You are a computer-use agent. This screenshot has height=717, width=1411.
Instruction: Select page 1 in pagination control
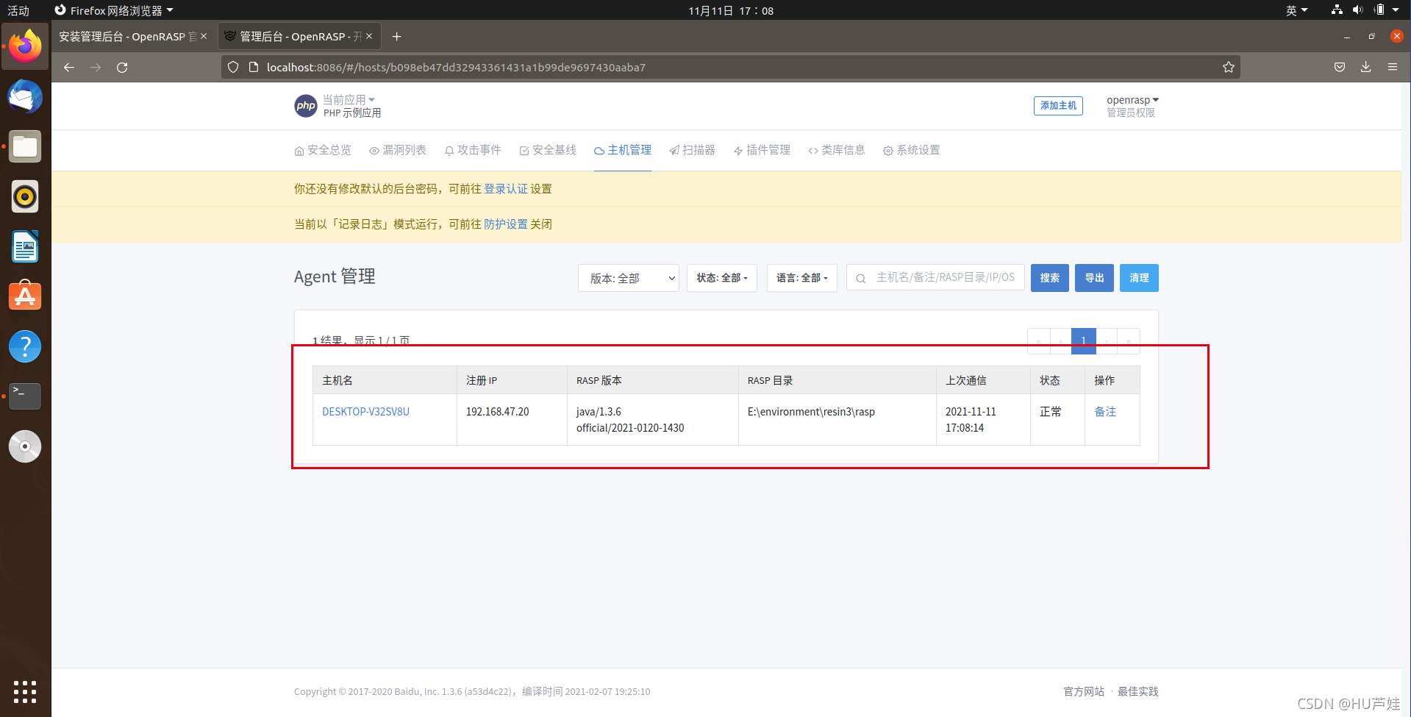coord(1083,340)
